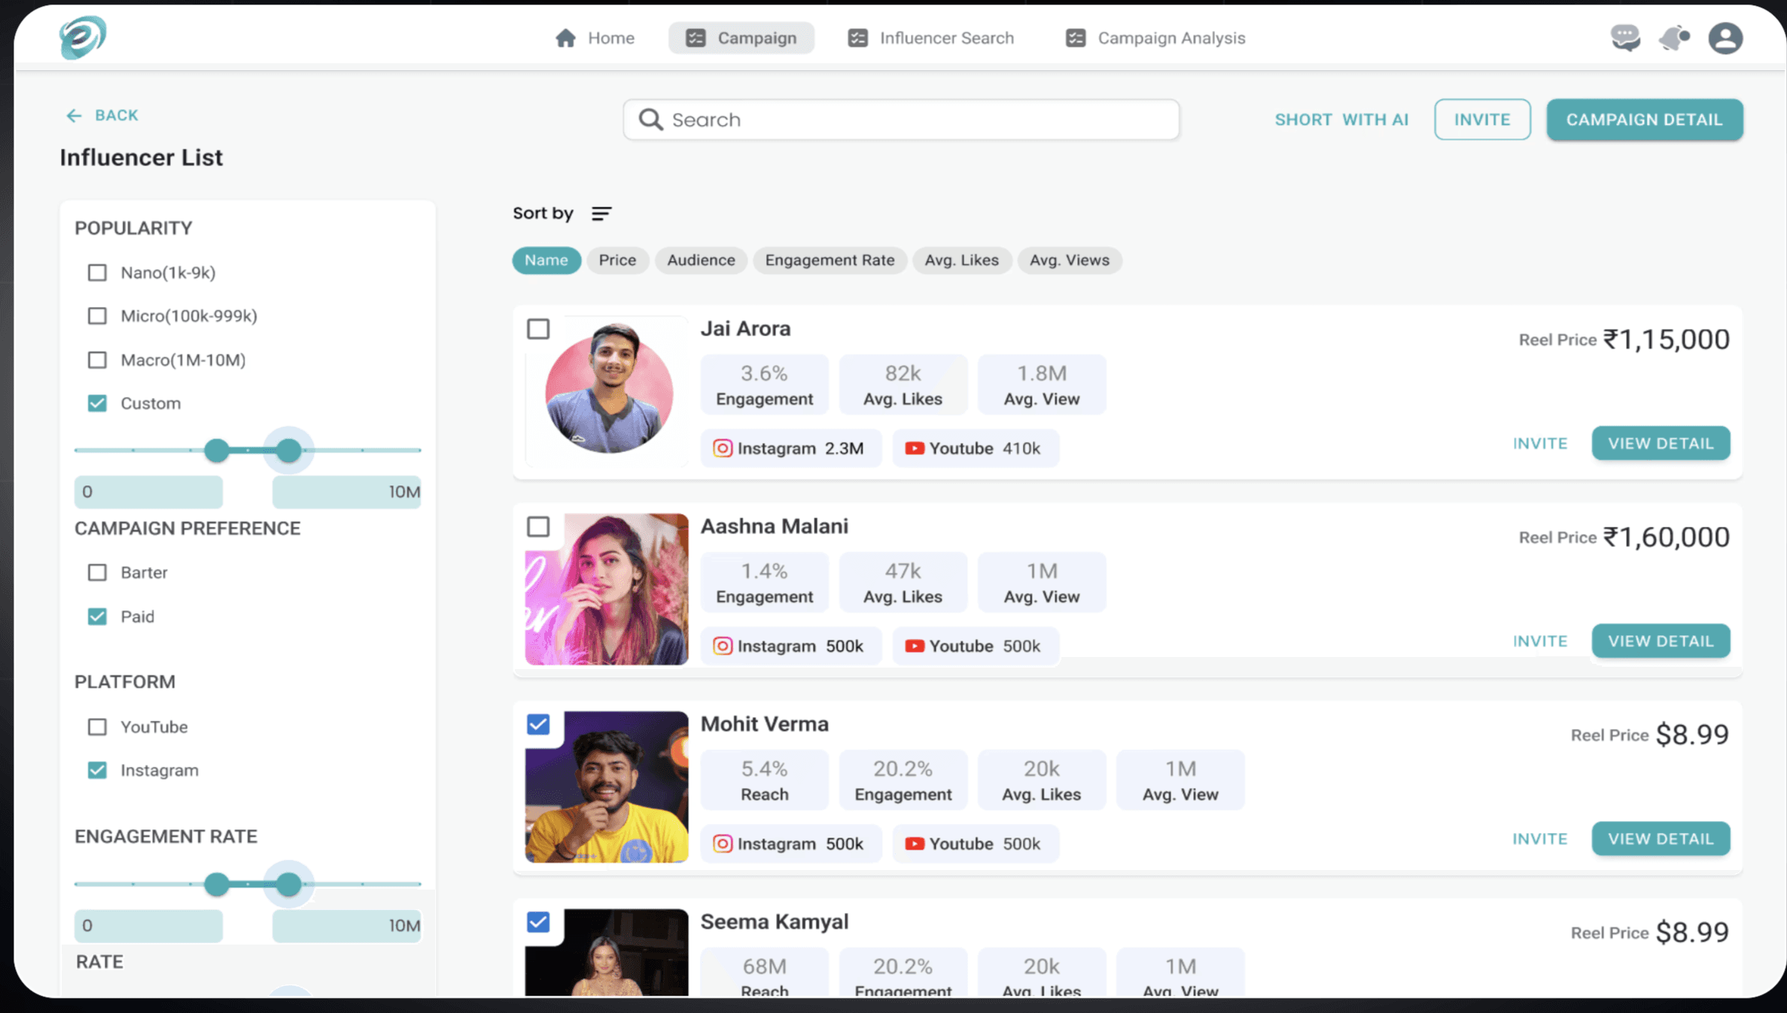Click the Engagement Rate minimum field
This screenshot has height=1013, width=1787.
[148, 926]
